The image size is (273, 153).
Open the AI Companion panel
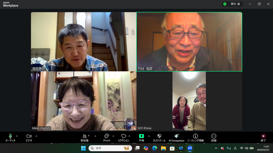click(176, 138)
